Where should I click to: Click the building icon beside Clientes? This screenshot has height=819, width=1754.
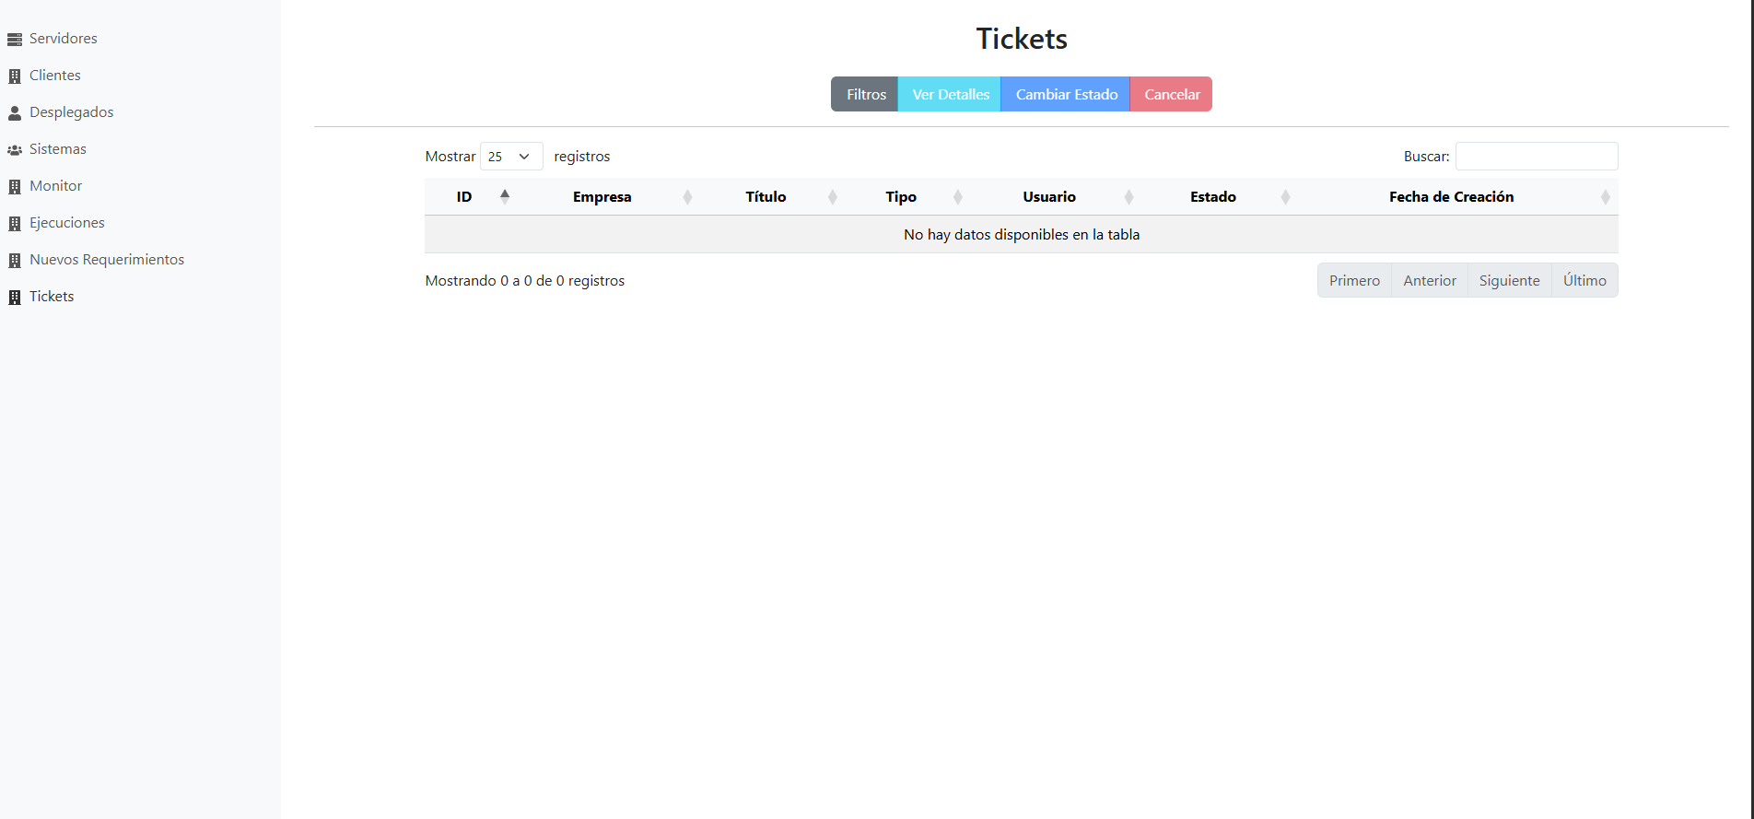click(x=15, y=76)
